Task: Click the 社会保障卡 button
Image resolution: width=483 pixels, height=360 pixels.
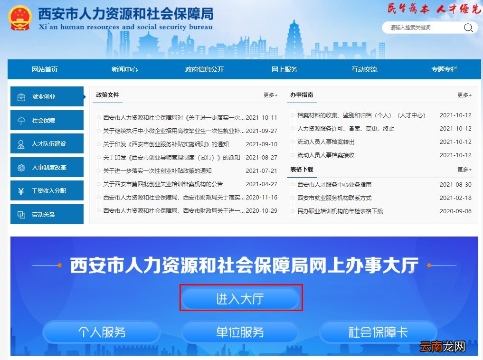Action: (x=379, y=332)
